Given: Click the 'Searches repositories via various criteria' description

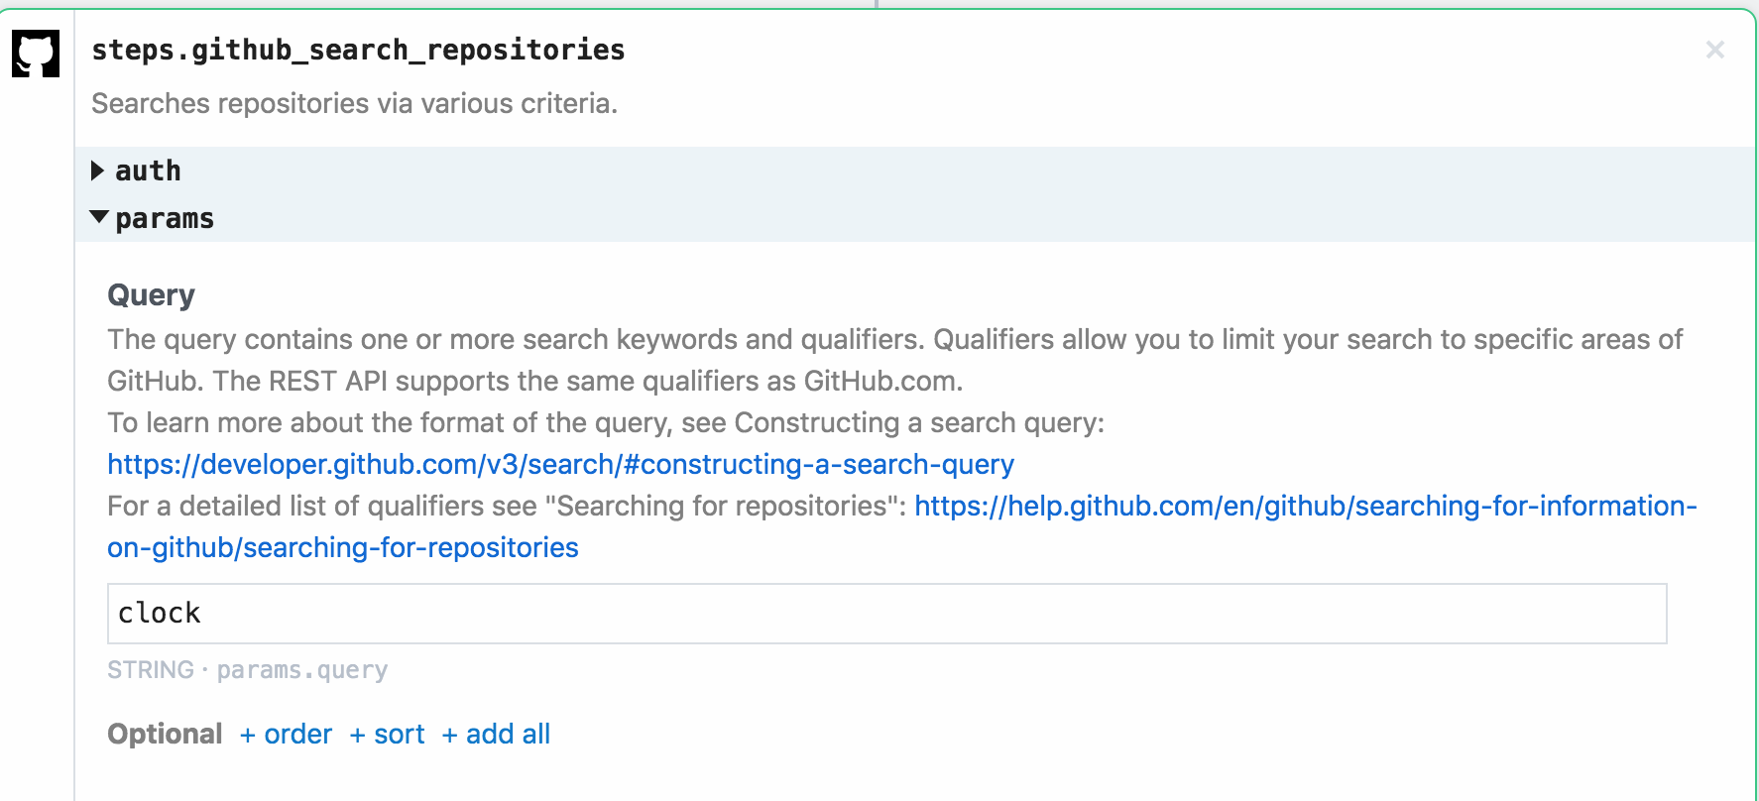Looking at the screenshot, I should click(354, 103).
